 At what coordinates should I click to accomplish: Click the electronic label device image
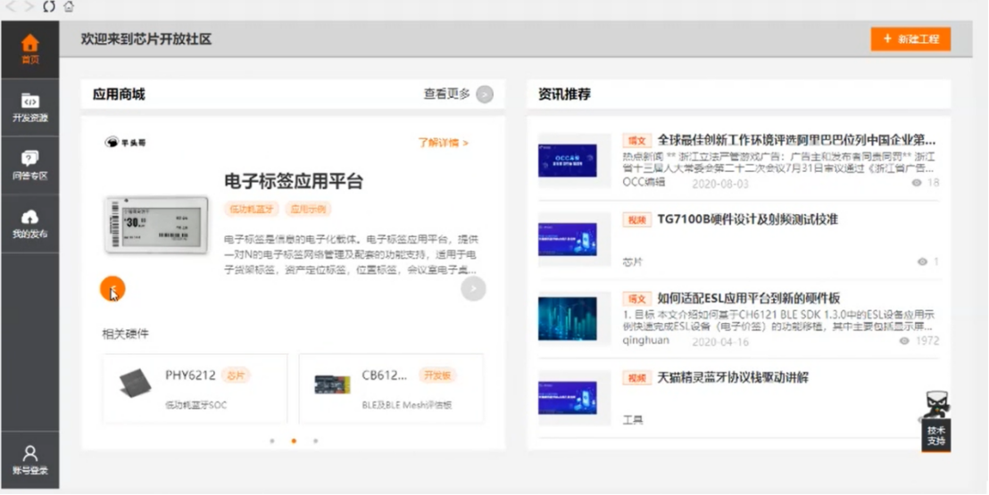click(x=156, y=225)
